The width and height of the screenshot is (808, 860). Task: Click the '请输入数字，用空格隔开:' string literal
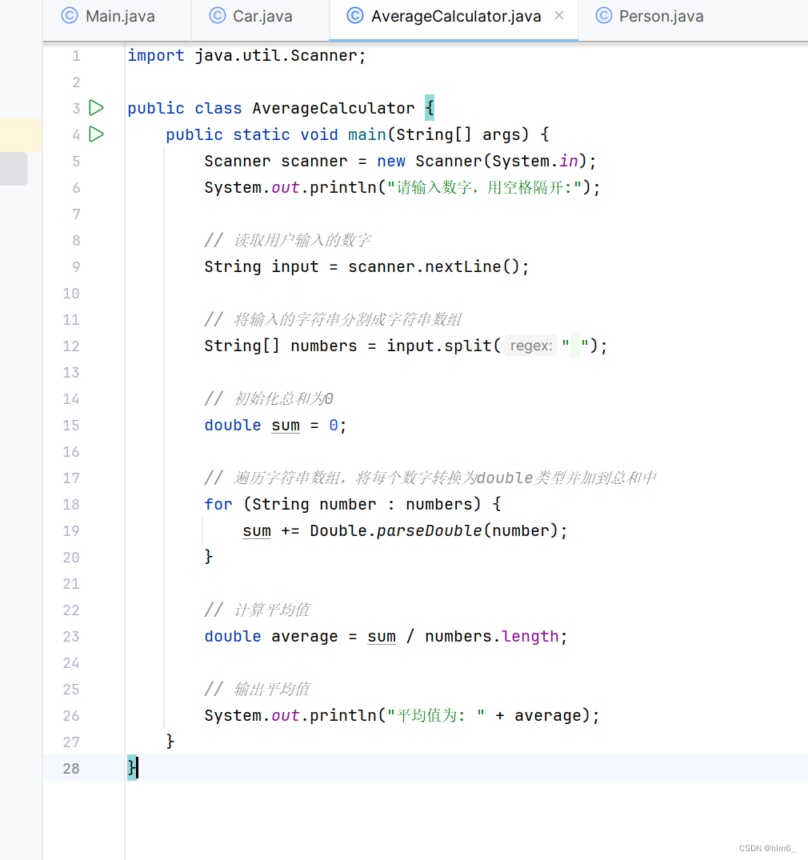[x=484, y=187]
